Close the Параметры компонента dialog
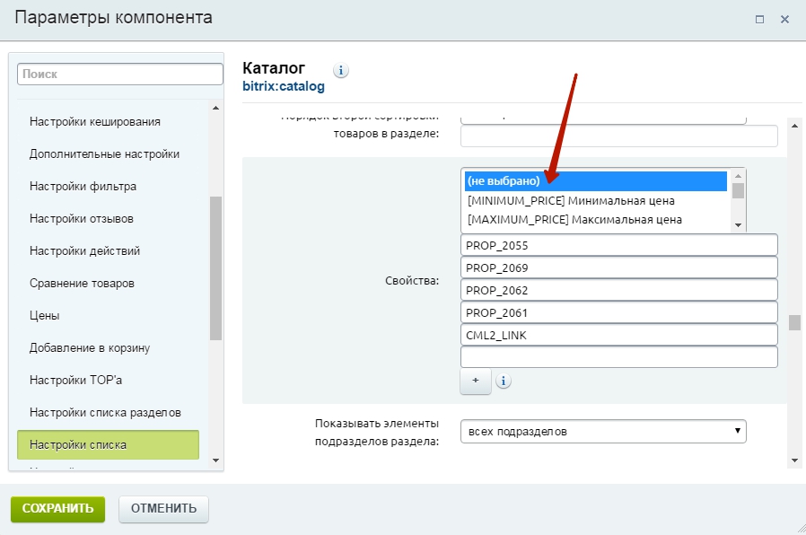 click(784, 18)
